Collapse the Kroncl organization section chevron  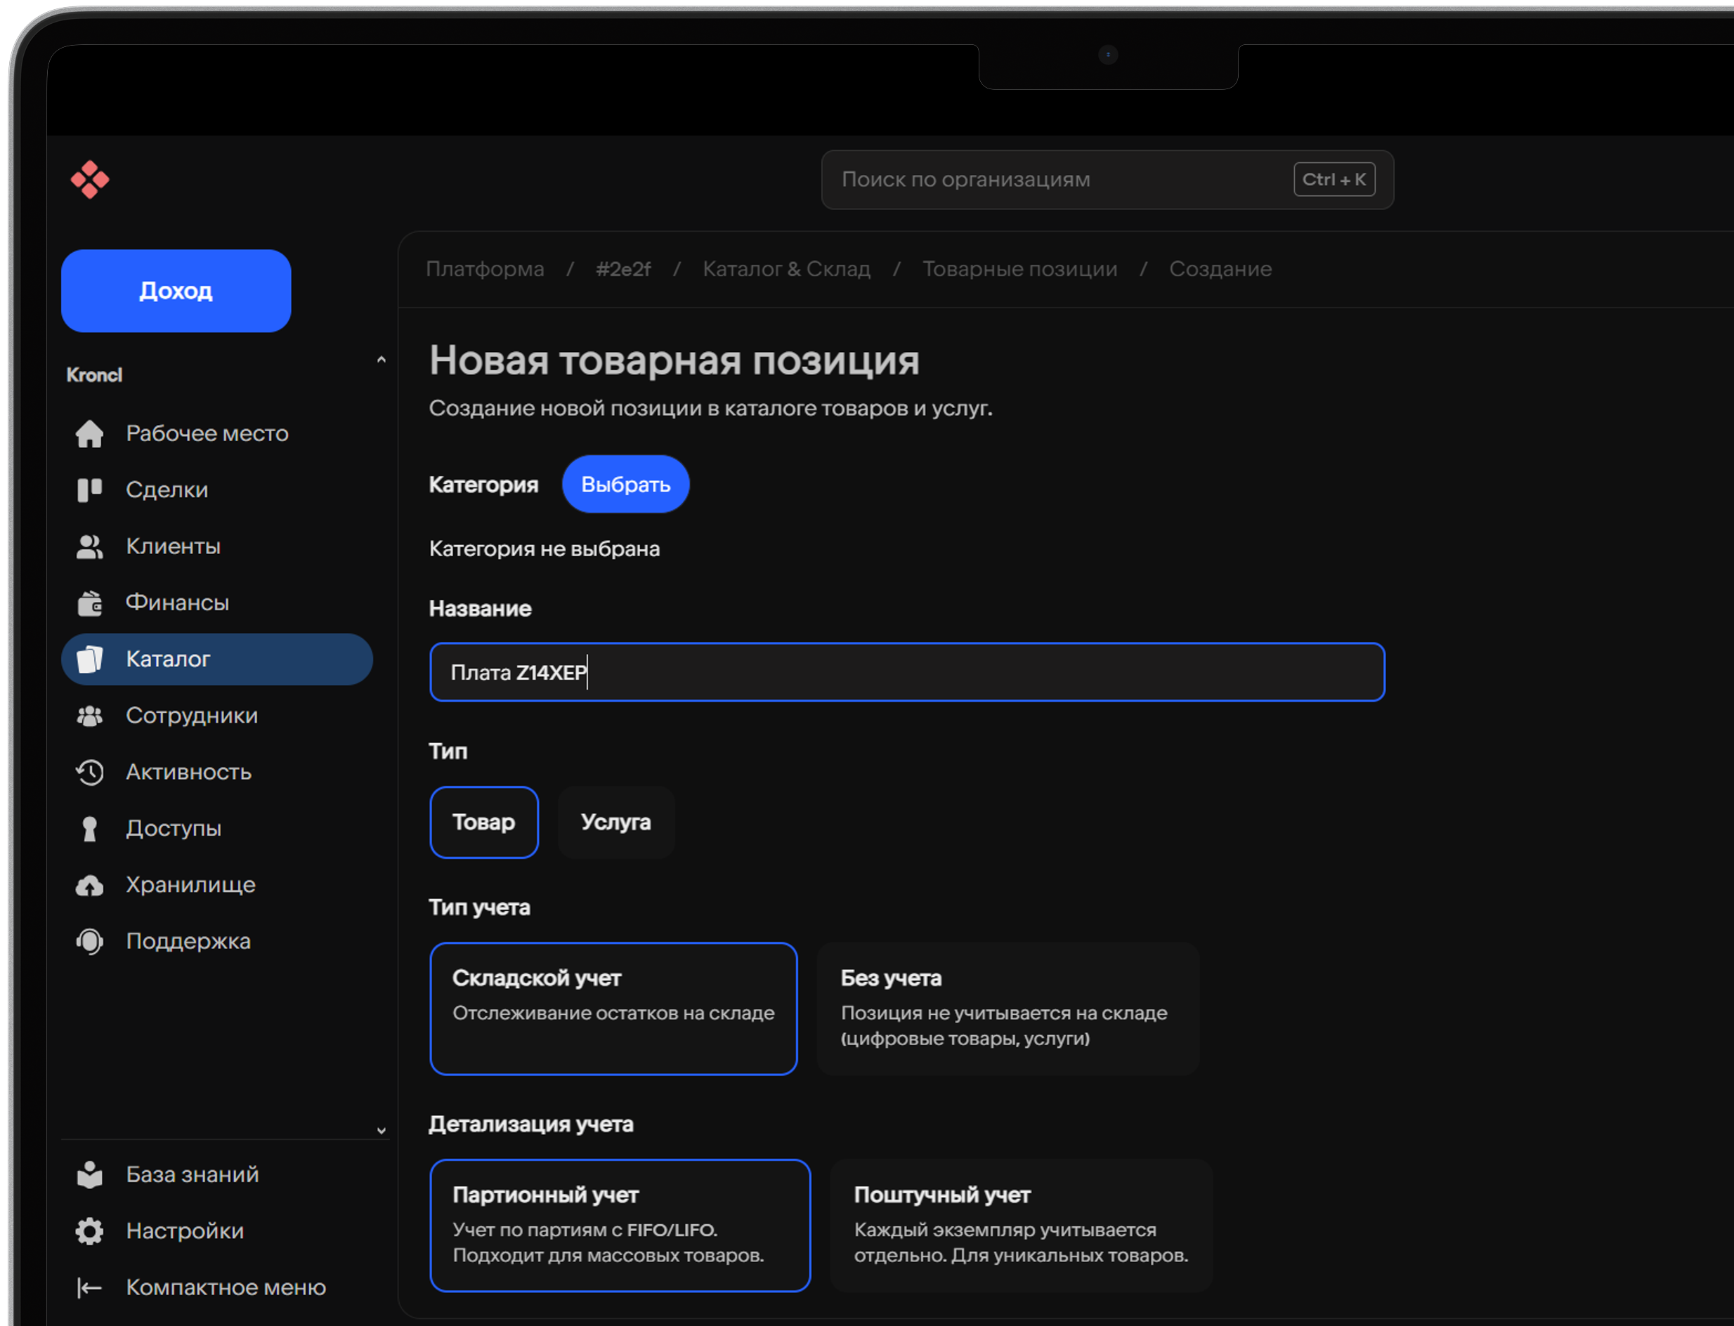(x=382, y=360)
